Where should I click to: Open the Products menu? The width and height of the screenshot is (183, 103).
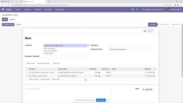38,9
